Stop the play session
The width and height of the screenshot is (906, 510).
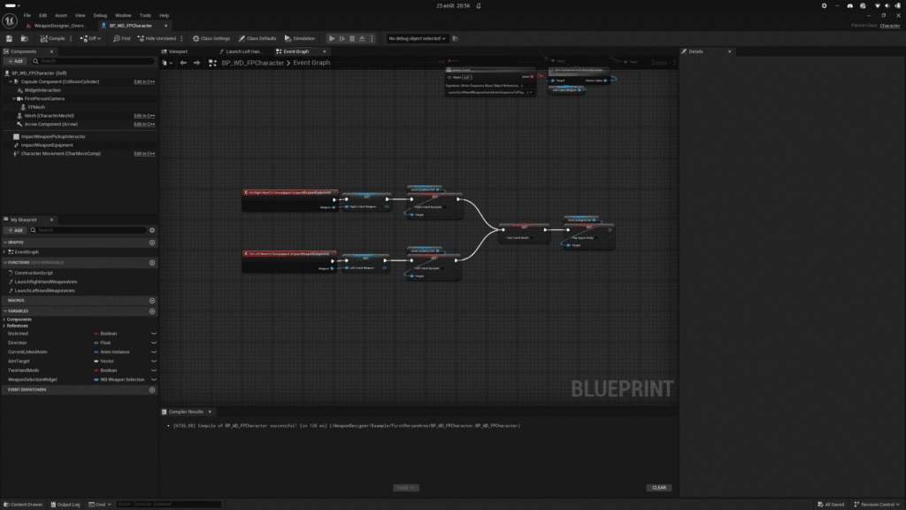(352, 39)
